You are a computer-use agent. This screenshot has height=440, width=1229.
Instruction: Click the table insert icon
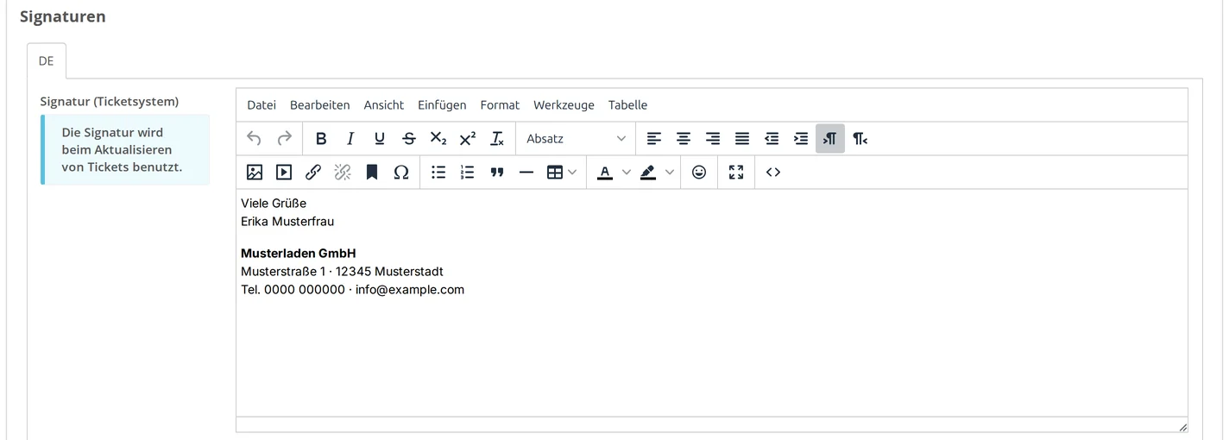555,172
